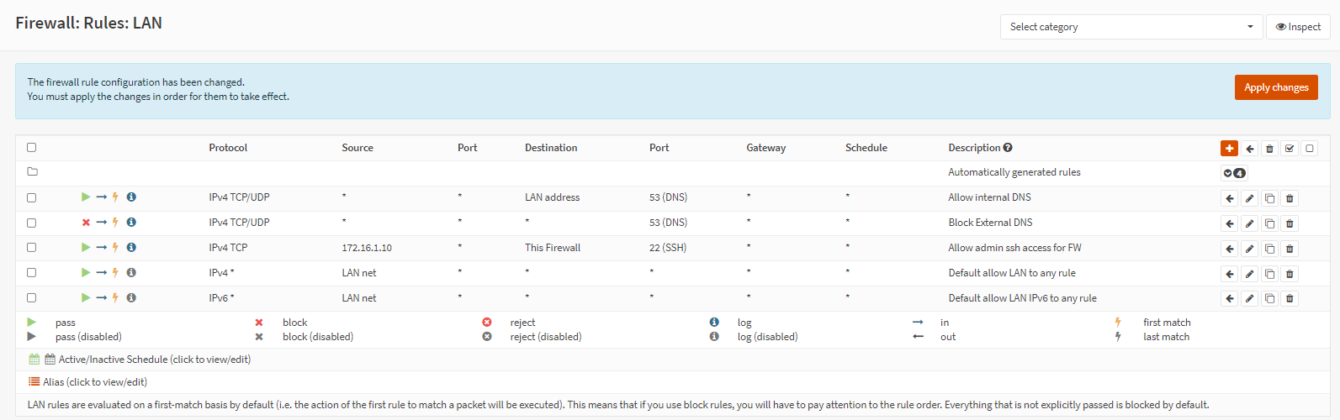This screenshot has height=420, width=1340.
Task: Toggle logging info icon on Allow admin ssh rule
Action: point(131,248)
